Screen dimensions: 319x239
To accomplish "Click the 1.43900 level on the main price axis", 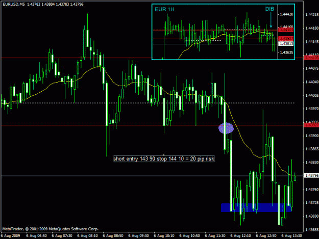I will [312, 136].
